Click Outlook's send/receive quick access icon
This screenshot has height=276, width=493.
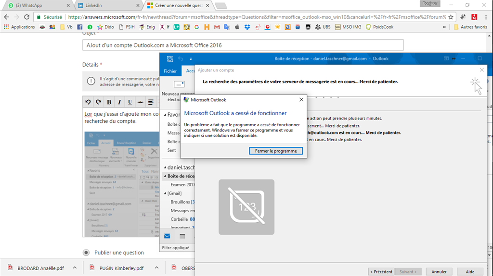click(x=170, y=59)
